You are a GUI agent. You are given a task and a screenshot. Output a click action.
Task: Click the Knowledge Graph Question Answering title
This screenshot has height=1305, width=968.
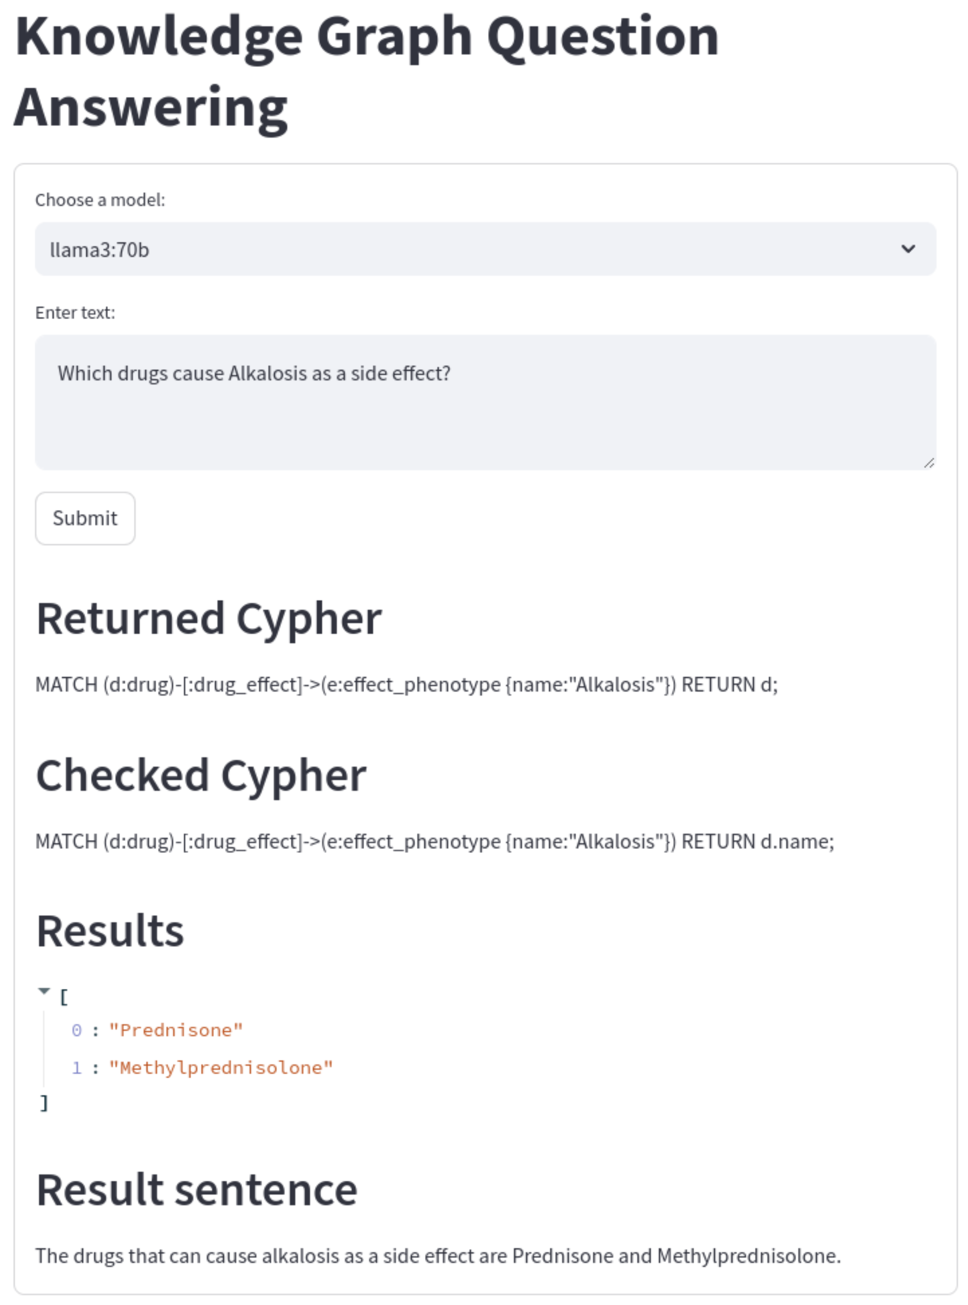(x=366, y=71)
